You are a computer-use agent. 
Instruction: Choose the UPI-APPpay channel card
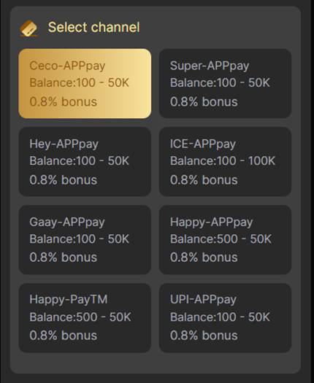[x=225, y=318]
